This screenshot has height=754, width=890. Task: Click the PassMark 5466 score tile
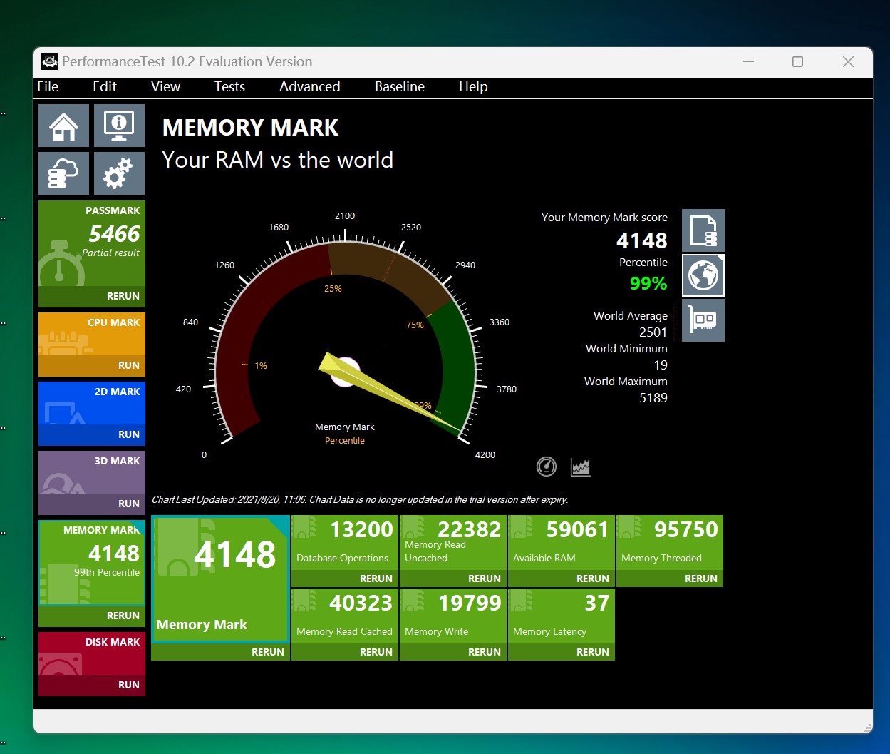(91, 244)
